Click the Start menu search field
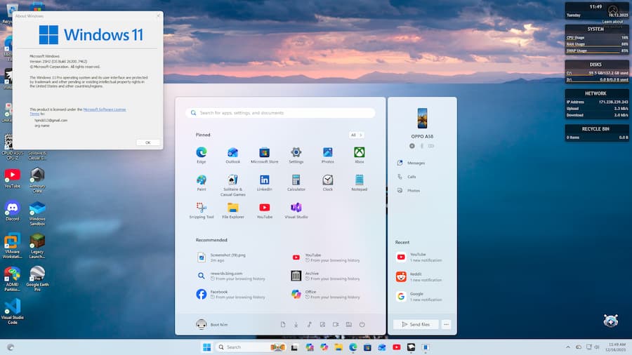 (x=281, y=113)
